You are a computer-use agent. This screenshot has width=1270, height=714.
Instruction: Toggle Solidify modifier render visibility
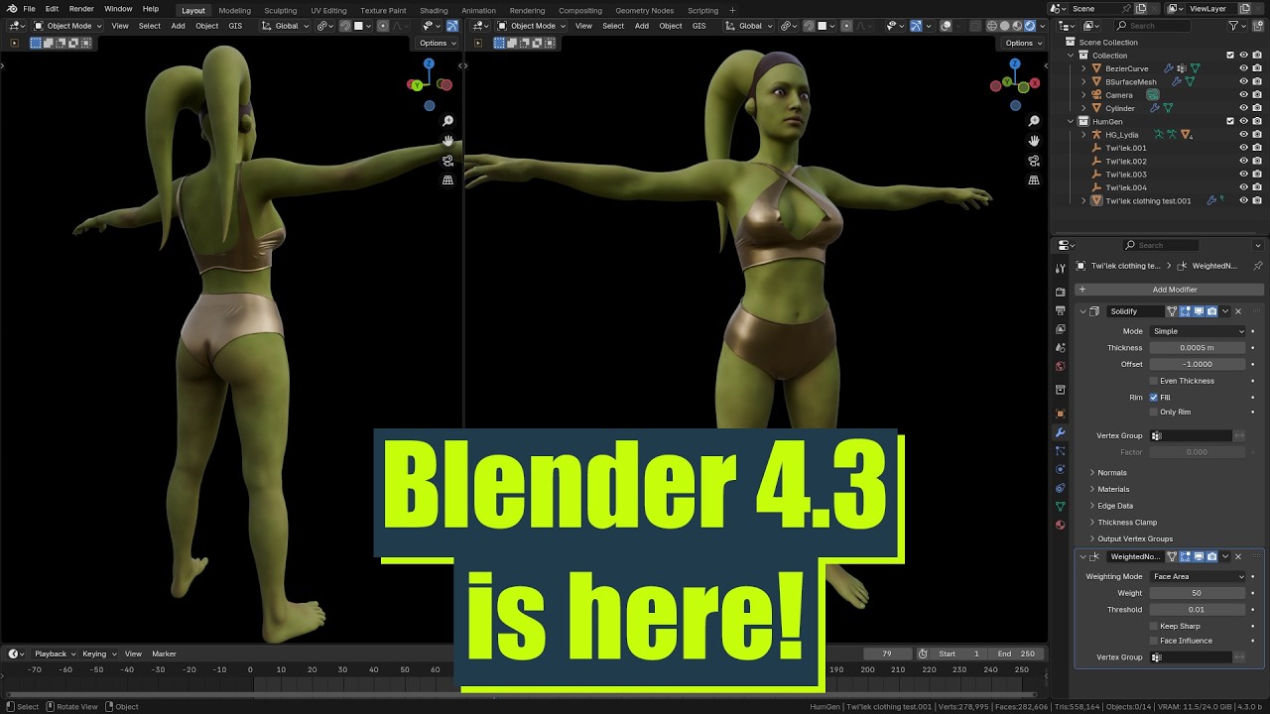point(1211,311)
